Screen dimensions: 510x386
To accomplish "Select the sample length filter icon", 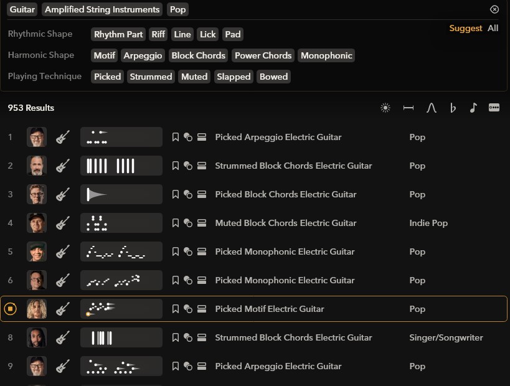I will tap(408, 108).
